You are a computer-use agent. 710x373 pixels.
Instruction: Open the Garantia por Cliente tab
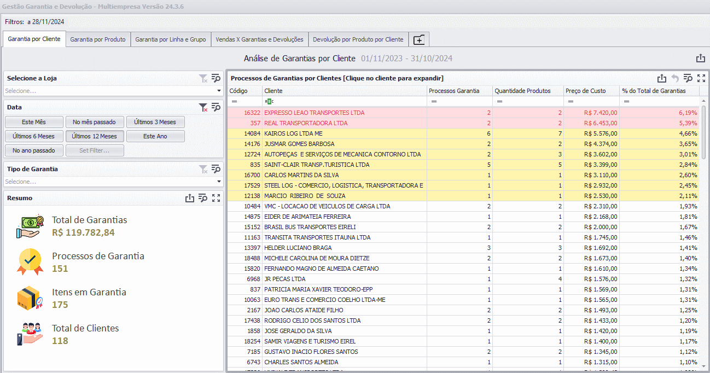point(34,39)
